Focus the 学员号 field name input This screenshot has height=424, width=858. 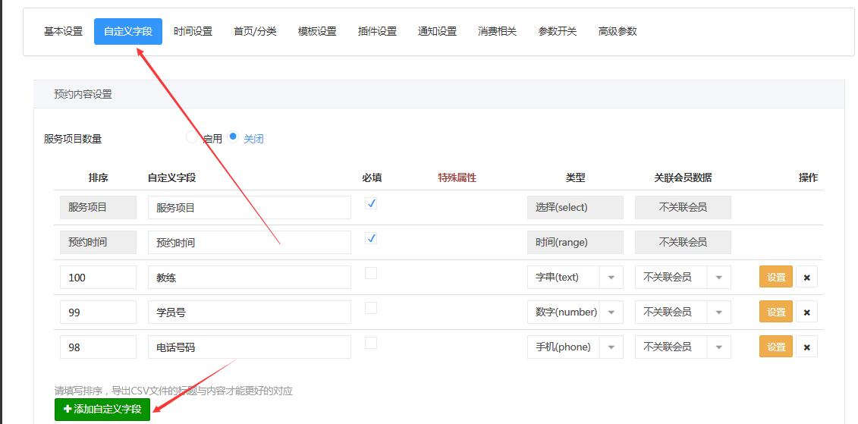tap(249, 312)
